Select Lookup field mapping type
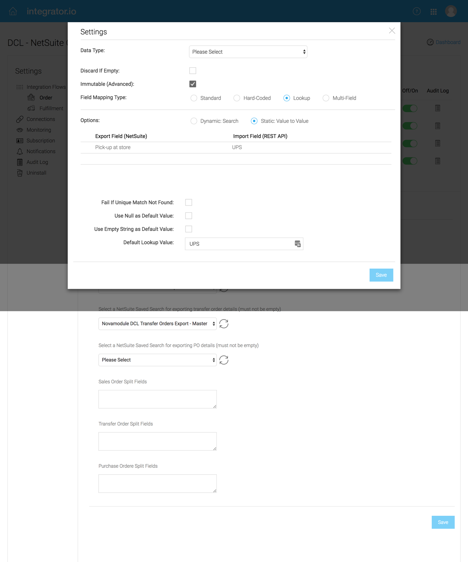468x562 pixels. 287,98
